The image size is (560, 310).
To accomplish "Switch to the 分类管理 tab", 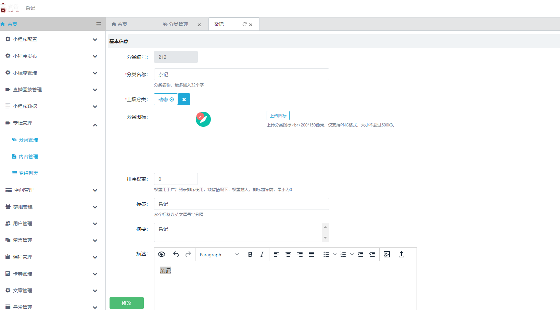I will [x=178, y=24].
